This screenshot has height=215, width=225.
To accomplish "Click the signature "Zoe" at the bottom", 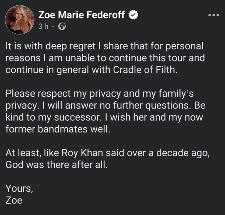I will pos(14,200).
